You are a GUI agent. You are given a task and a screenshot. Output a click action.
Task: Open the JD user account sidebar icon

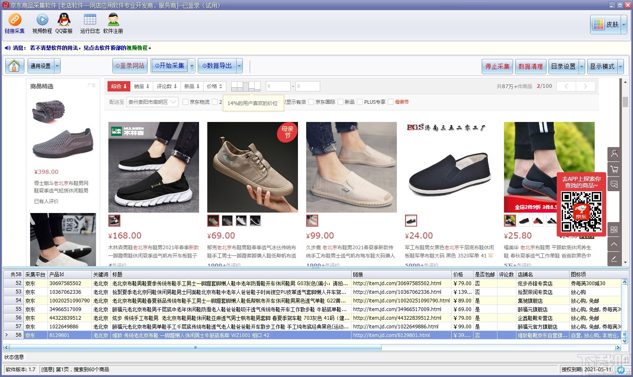[x=614, y=154]
